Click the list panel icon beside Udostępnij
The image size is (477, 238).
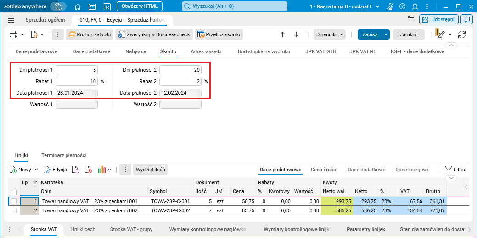coord(411,19)
